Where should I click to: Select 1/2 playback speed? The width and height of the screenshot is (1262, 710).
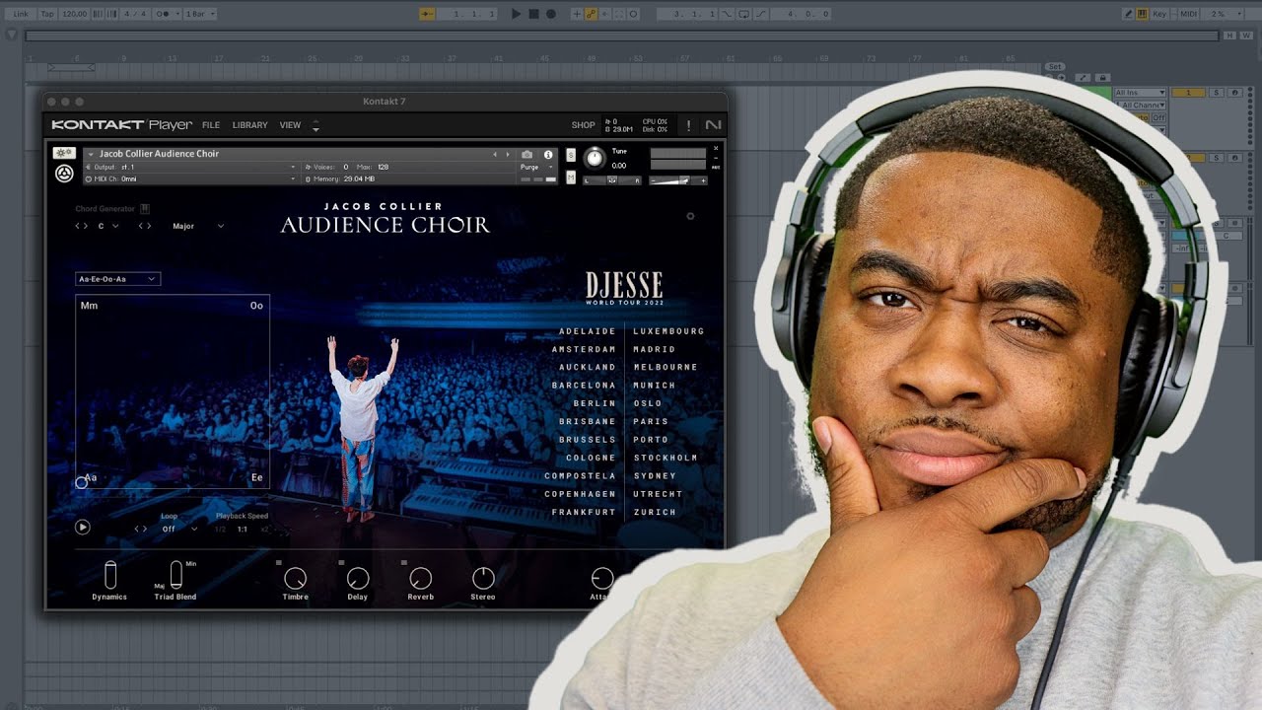pos(220,530)
